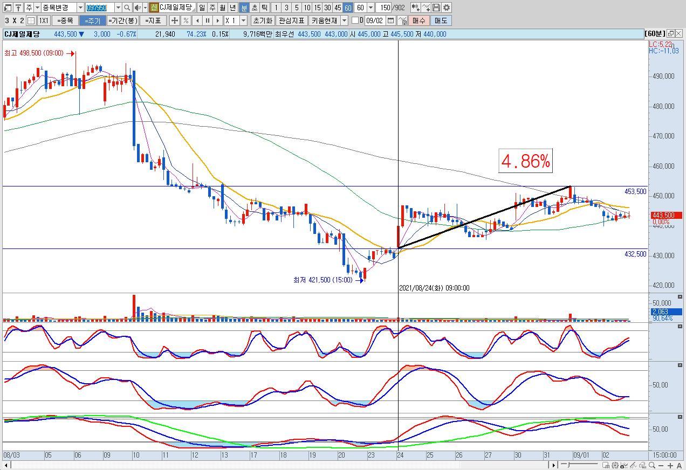
Task: Select the 월 (monthly) period tab
Action: click(x=222, y=8)
